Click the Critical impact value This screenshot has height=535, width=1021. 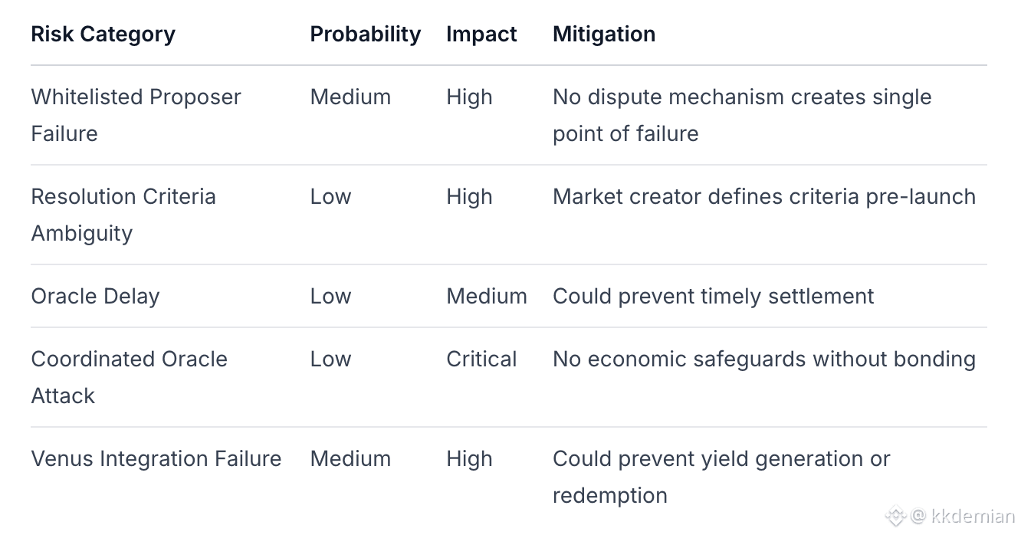pos(481,359)
